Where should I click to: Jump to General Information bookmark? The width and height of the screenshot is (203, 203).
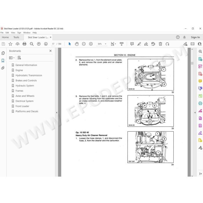coord(26,65)
